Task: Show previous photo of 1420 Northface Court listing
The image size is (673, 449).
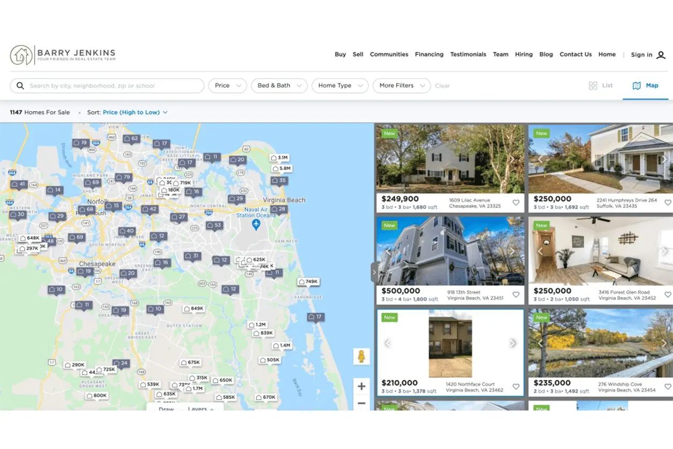Action: (388, 343)
